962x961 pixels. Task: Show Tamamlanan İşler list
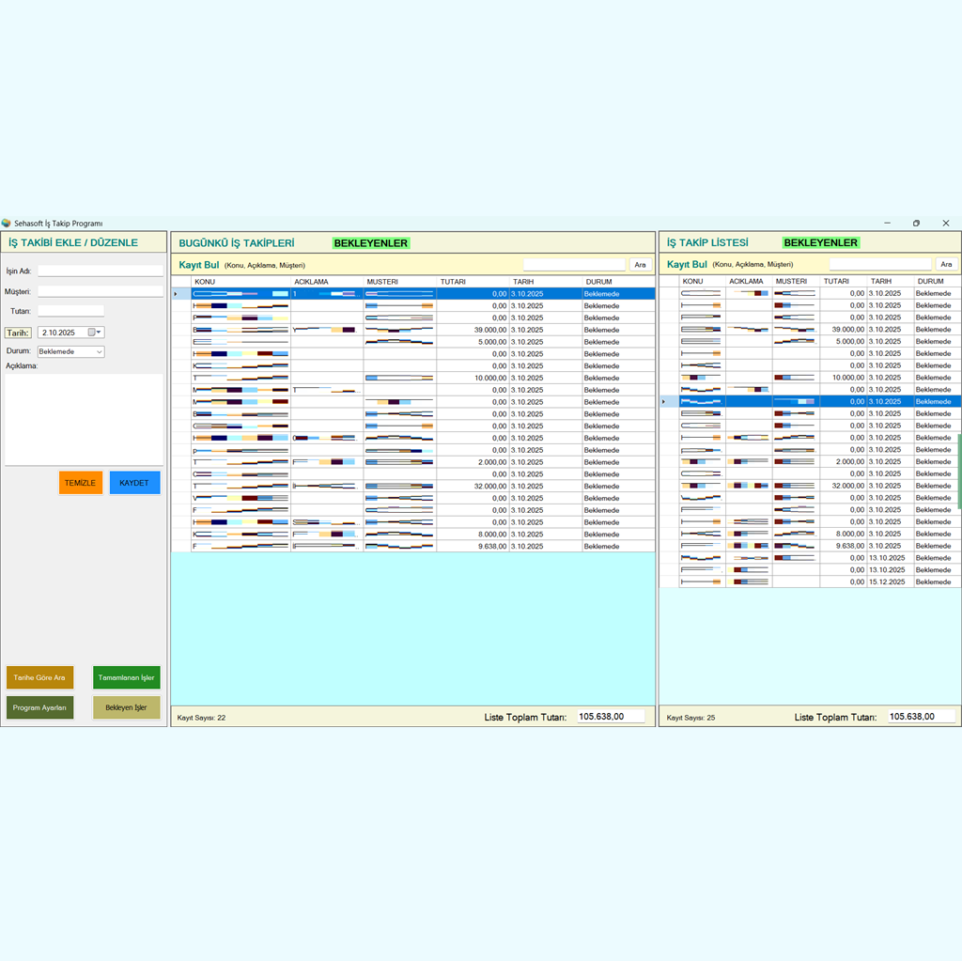pos(126,677)
